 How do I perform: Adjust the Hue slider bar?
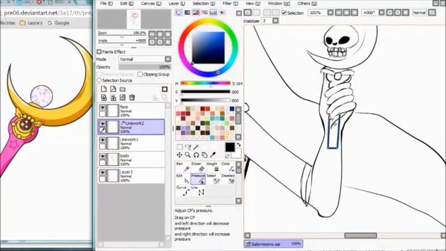point(206,84)
